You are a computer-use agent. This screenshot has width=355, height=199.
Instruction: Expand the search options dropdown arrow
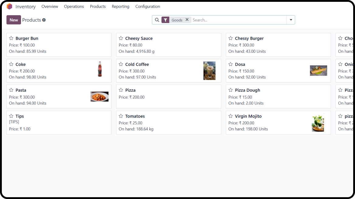tap(291, 20)
